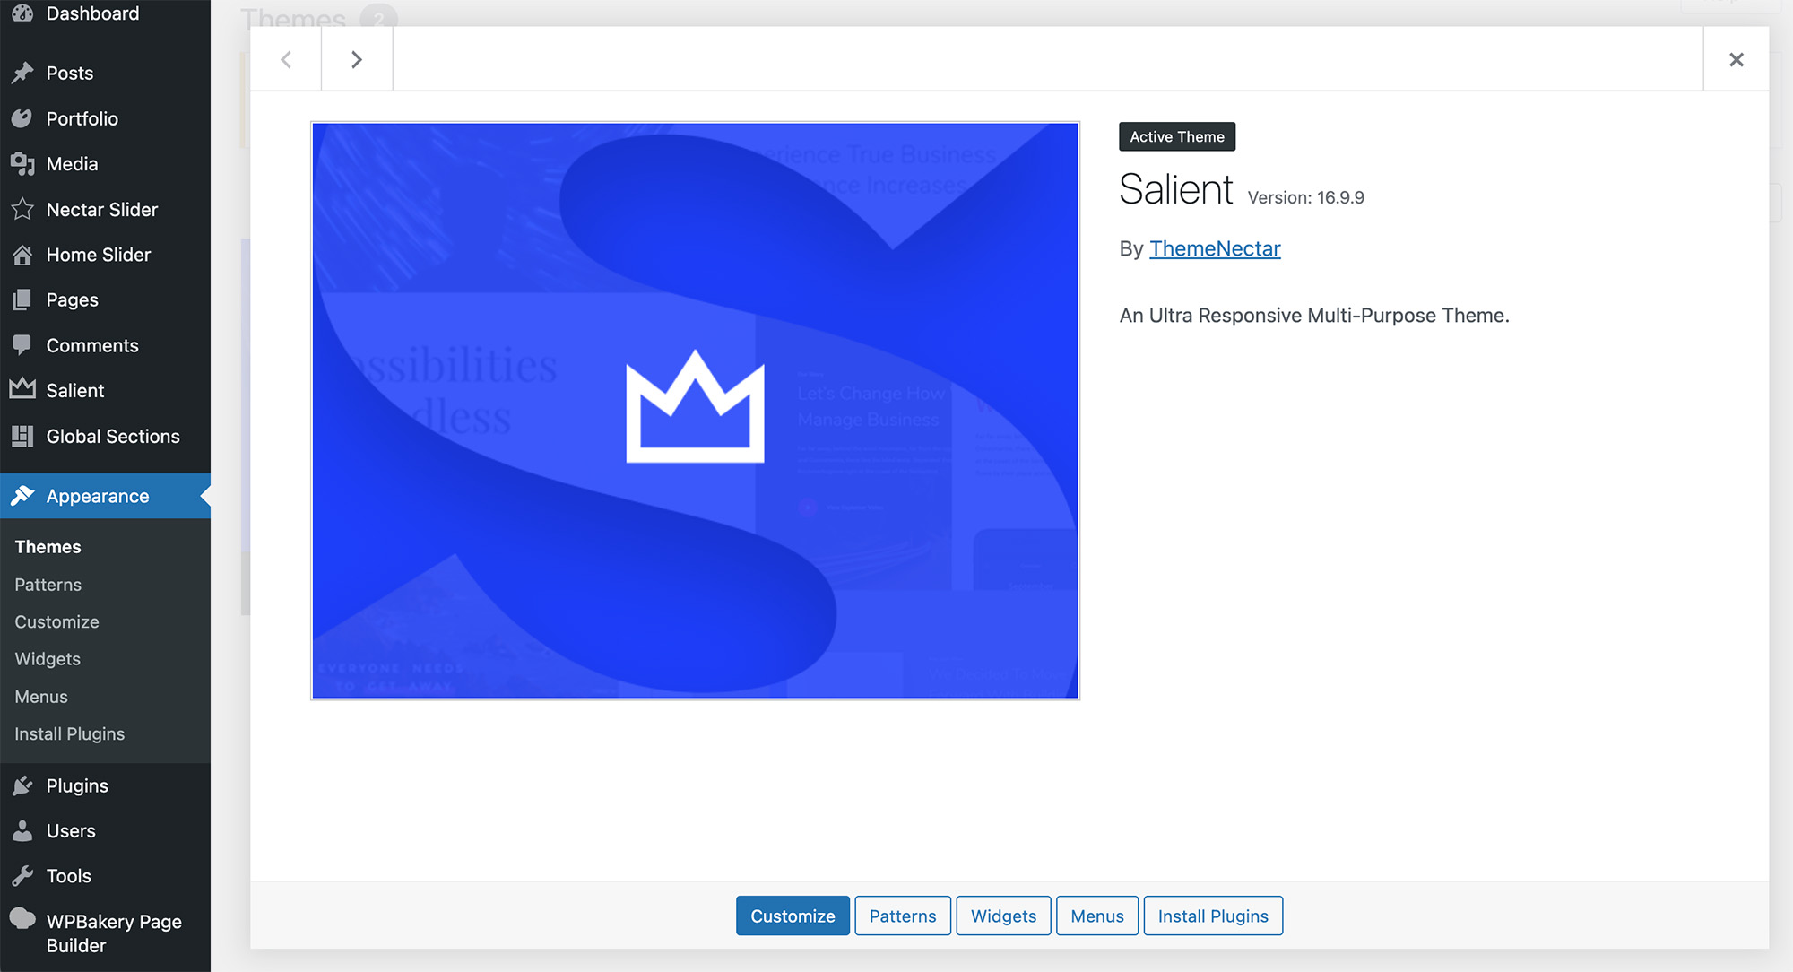
Task: Open the Home Slider house icon
Action: pyautogui.click(x=22, y=255)
